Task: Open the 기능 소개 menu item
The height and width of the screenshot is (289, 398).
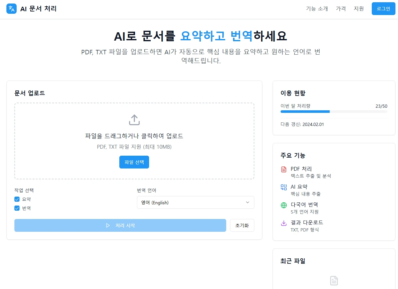Action: [x=316, y=9]
